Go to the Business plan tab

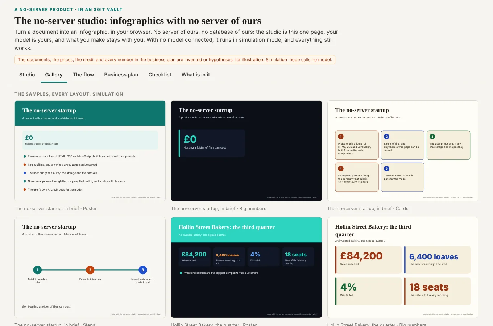(x=121, y=75)
